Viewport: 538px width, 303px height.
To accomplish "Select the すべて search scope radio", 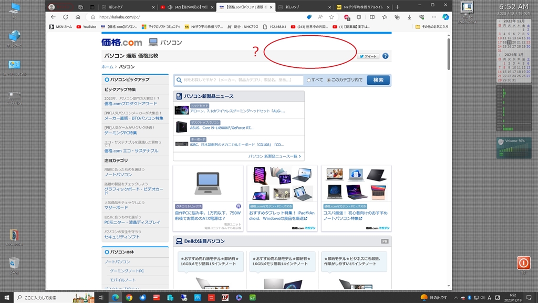I will 309,80.
